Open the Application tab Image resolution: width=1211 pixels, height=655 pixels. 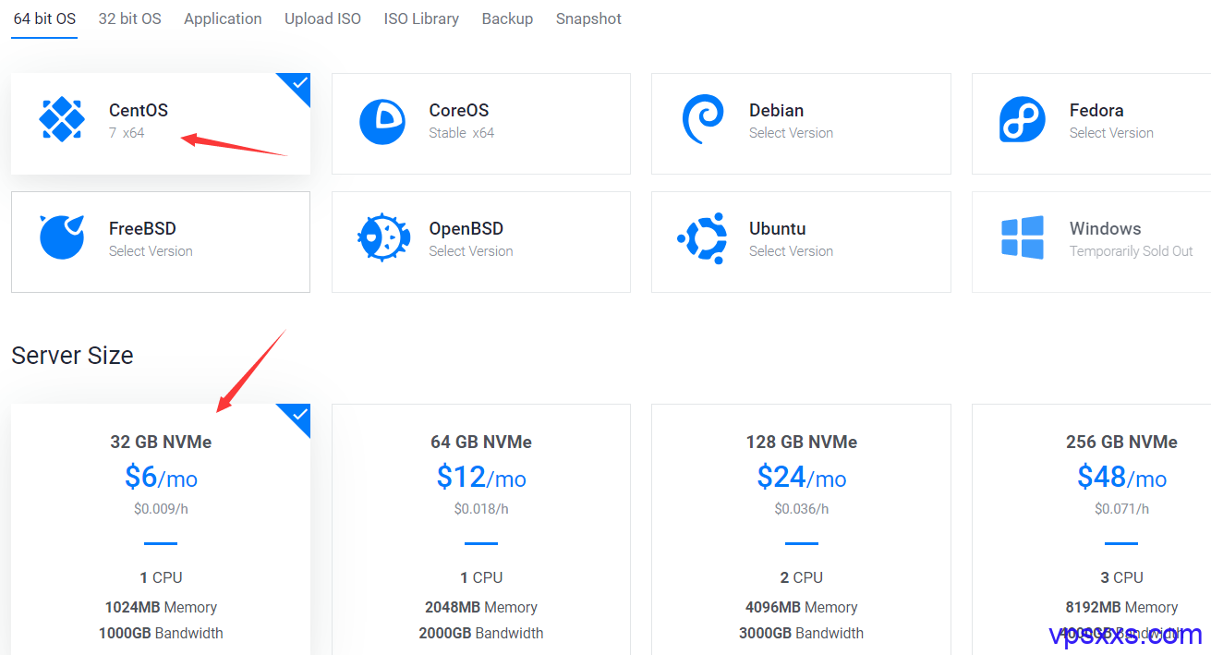coord(223,18)
